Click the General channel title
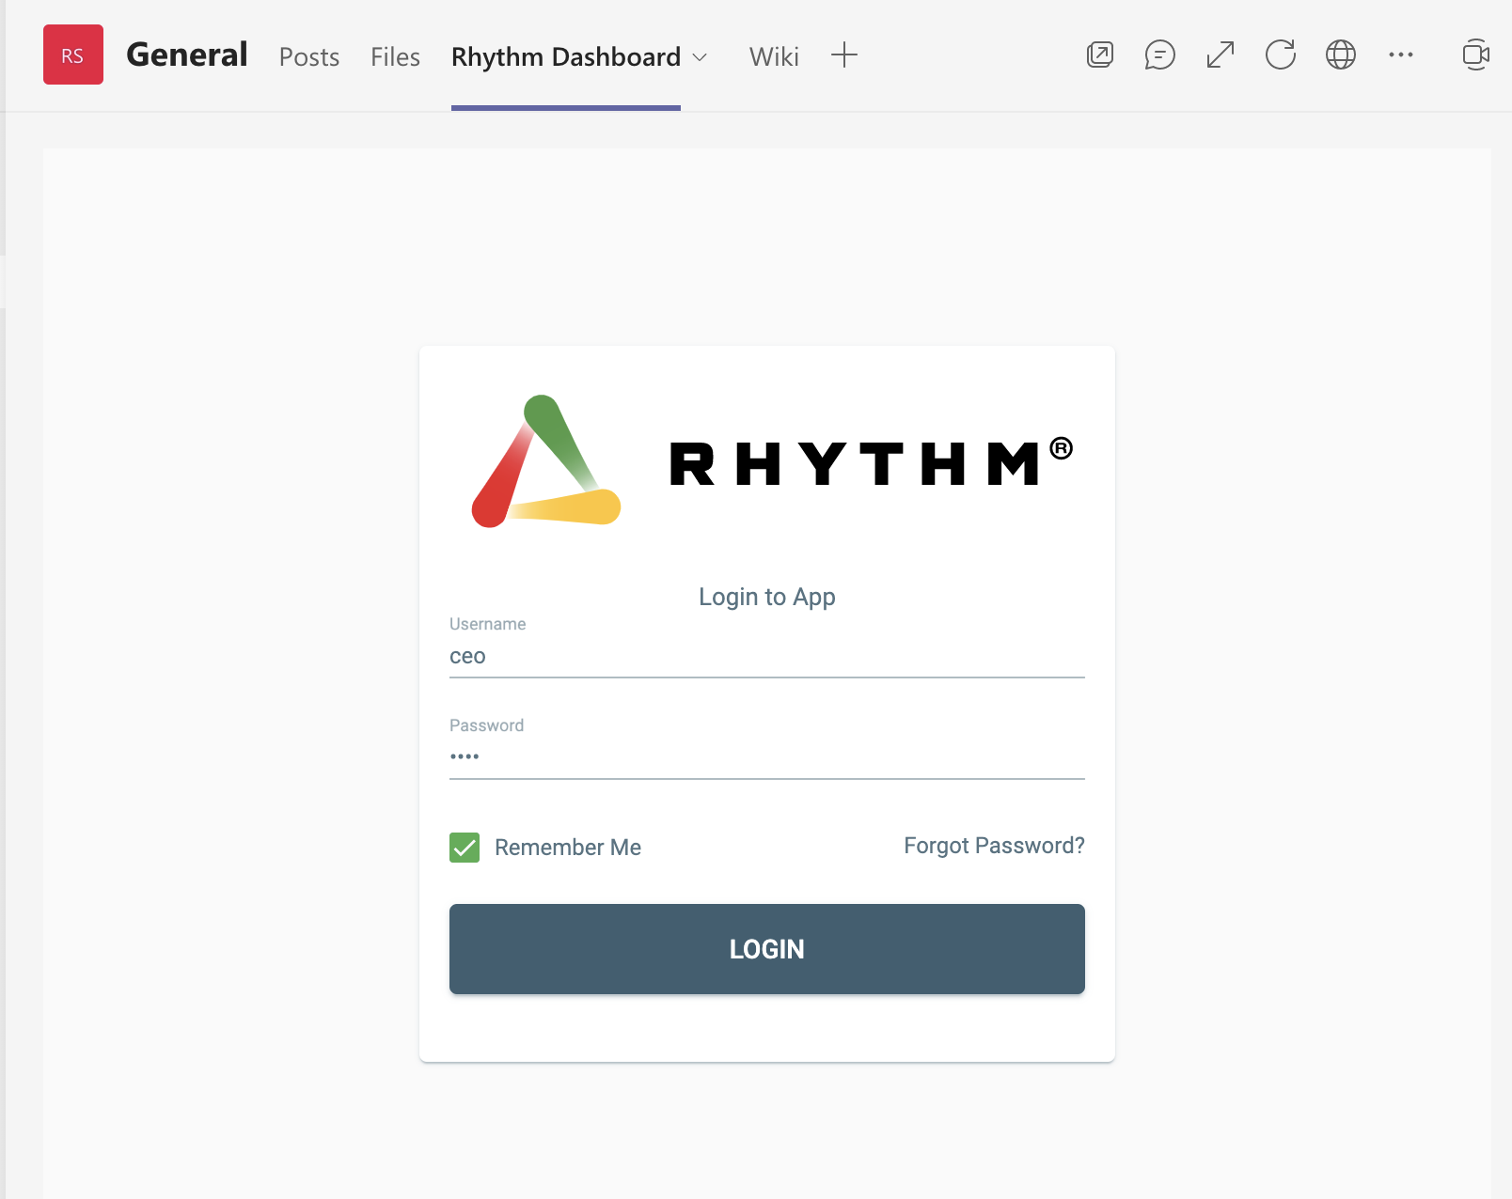This screenshot has width=1512, height=1199. coord(187,54)
